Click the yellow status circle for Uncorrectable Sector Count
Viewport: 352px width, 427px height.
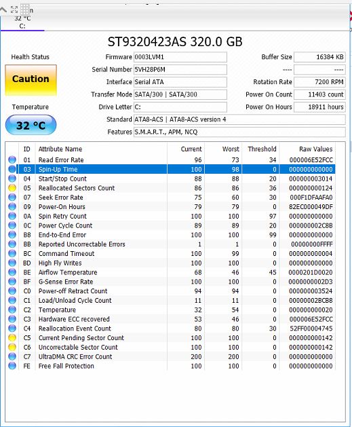(12, 347)
